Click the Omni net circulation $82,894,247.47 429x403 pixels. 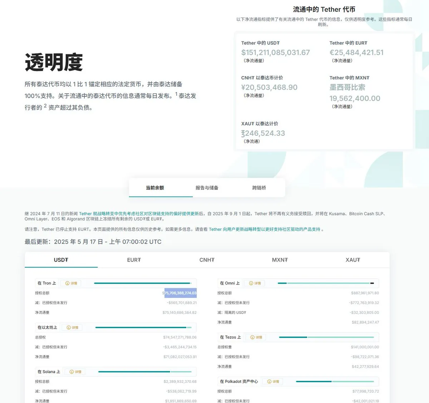point(365,323)
